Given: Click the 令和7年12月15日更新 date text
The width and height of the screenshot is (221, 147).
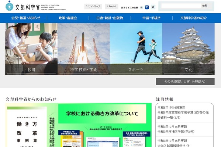Looking at the screenshot, I should (172, 141).
